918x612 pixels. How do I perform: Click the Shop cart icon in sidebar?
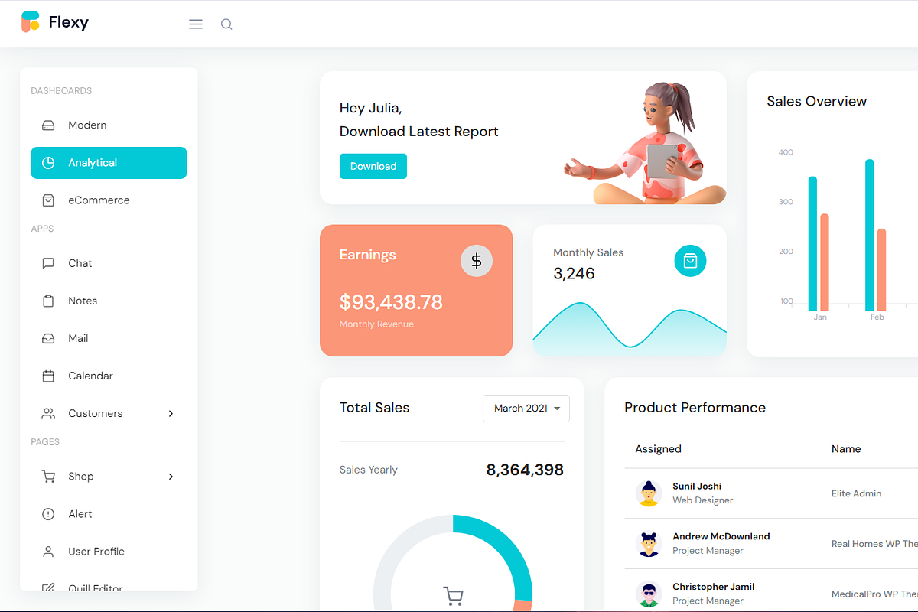(48, 477)
